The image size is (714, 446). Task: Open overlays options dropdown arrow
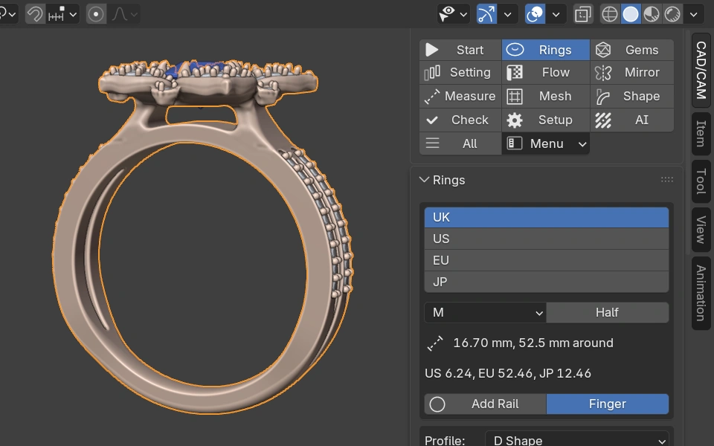click(x=556, y=14)
